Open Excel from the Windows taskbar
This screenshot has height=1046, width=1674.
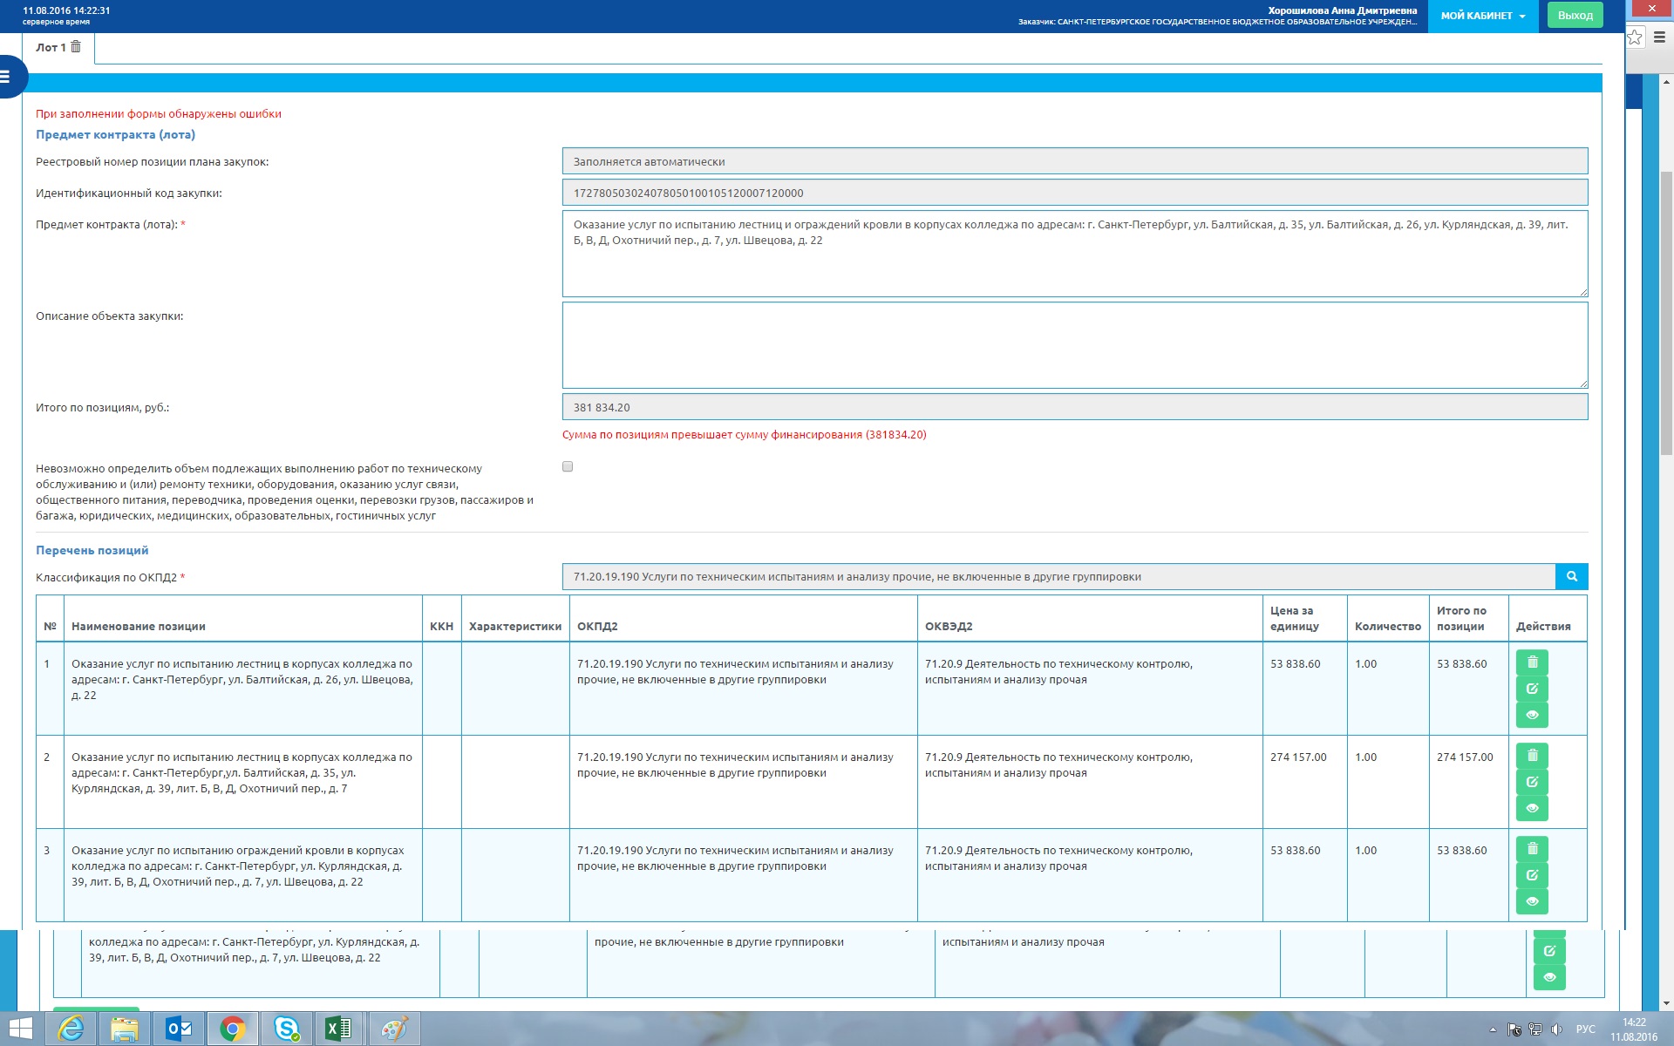tap(338, 1029)
